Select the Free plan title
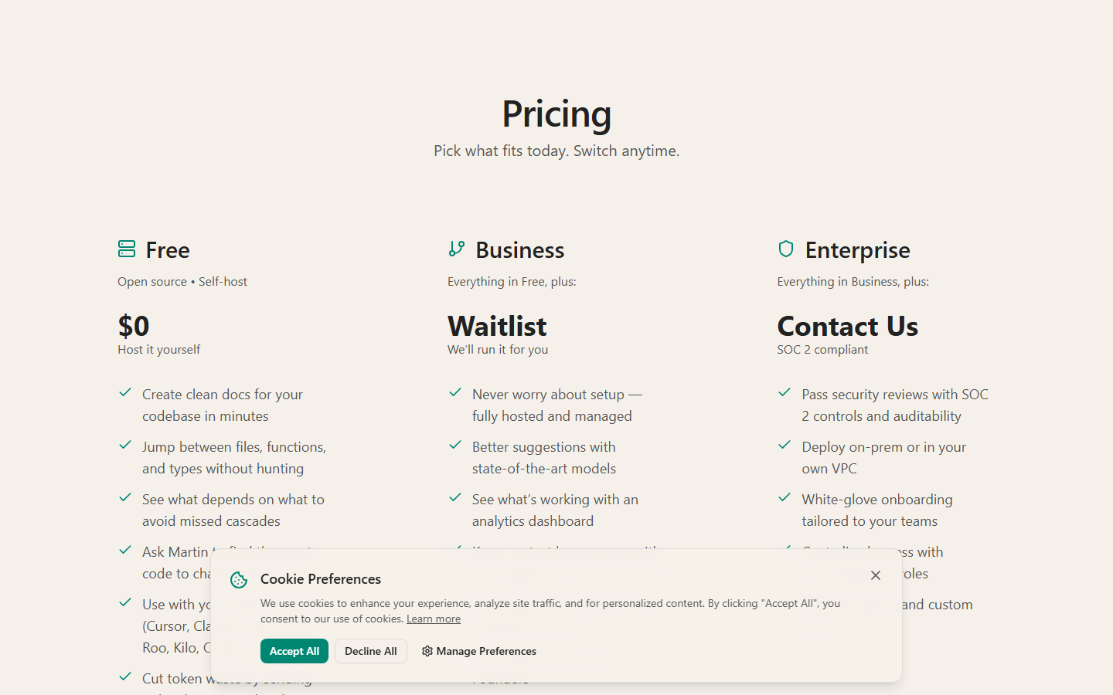This screenshot has height=695, width=1113. (169, 249)
